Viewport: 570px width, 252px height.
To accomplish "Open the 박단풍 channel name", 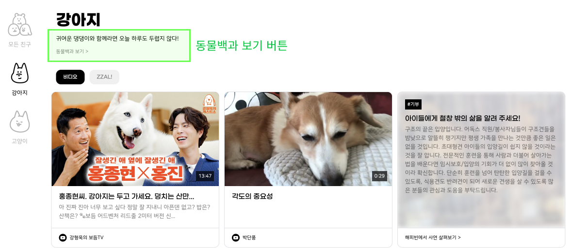I will (249, 237).
